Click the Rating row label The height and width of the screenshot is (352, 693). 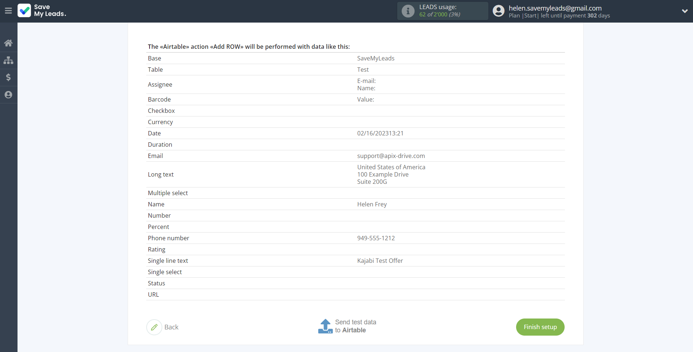156,249
